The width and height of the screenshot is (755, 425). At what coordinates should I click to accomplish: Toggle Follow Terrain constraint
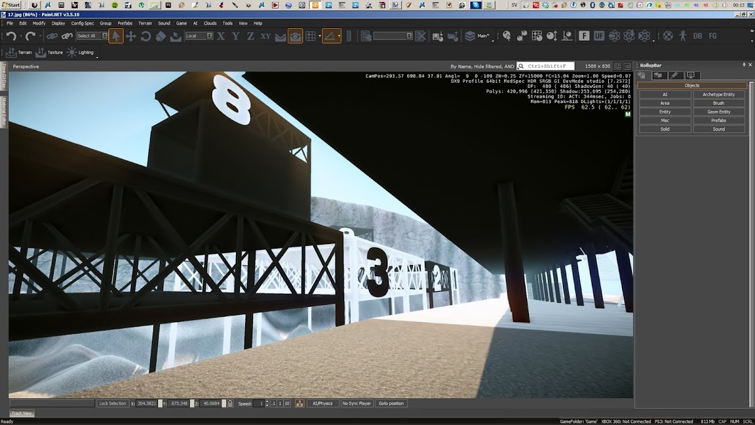[281, 36]
